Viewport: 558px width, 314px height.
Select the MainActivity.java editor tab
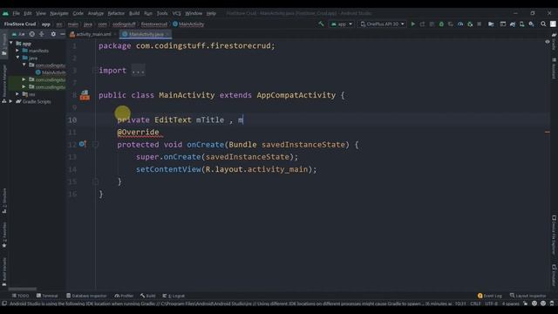click(146, 34)
